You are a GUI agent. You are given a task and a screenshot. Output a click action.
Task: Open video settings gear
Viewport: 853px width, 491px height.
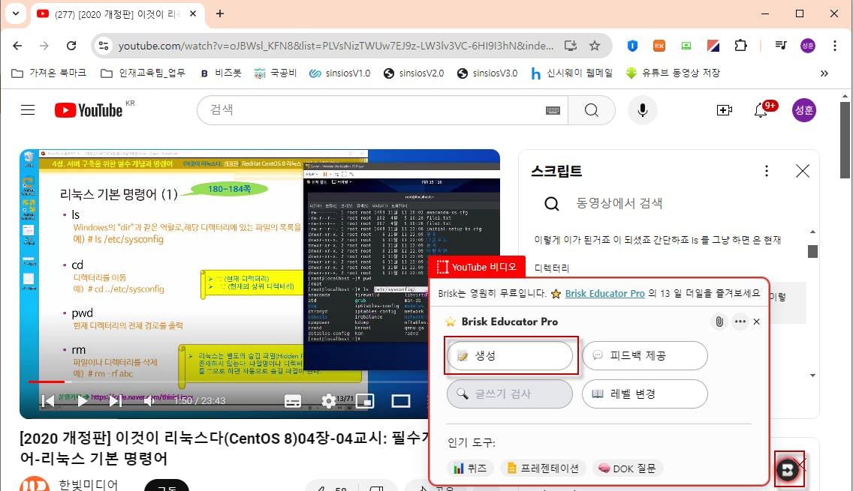(x=329, y=401)
